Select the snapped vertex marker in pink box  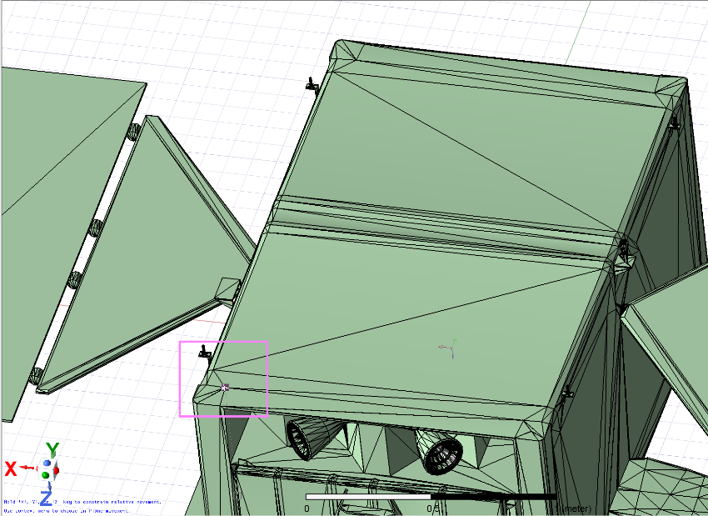[225, 387]
